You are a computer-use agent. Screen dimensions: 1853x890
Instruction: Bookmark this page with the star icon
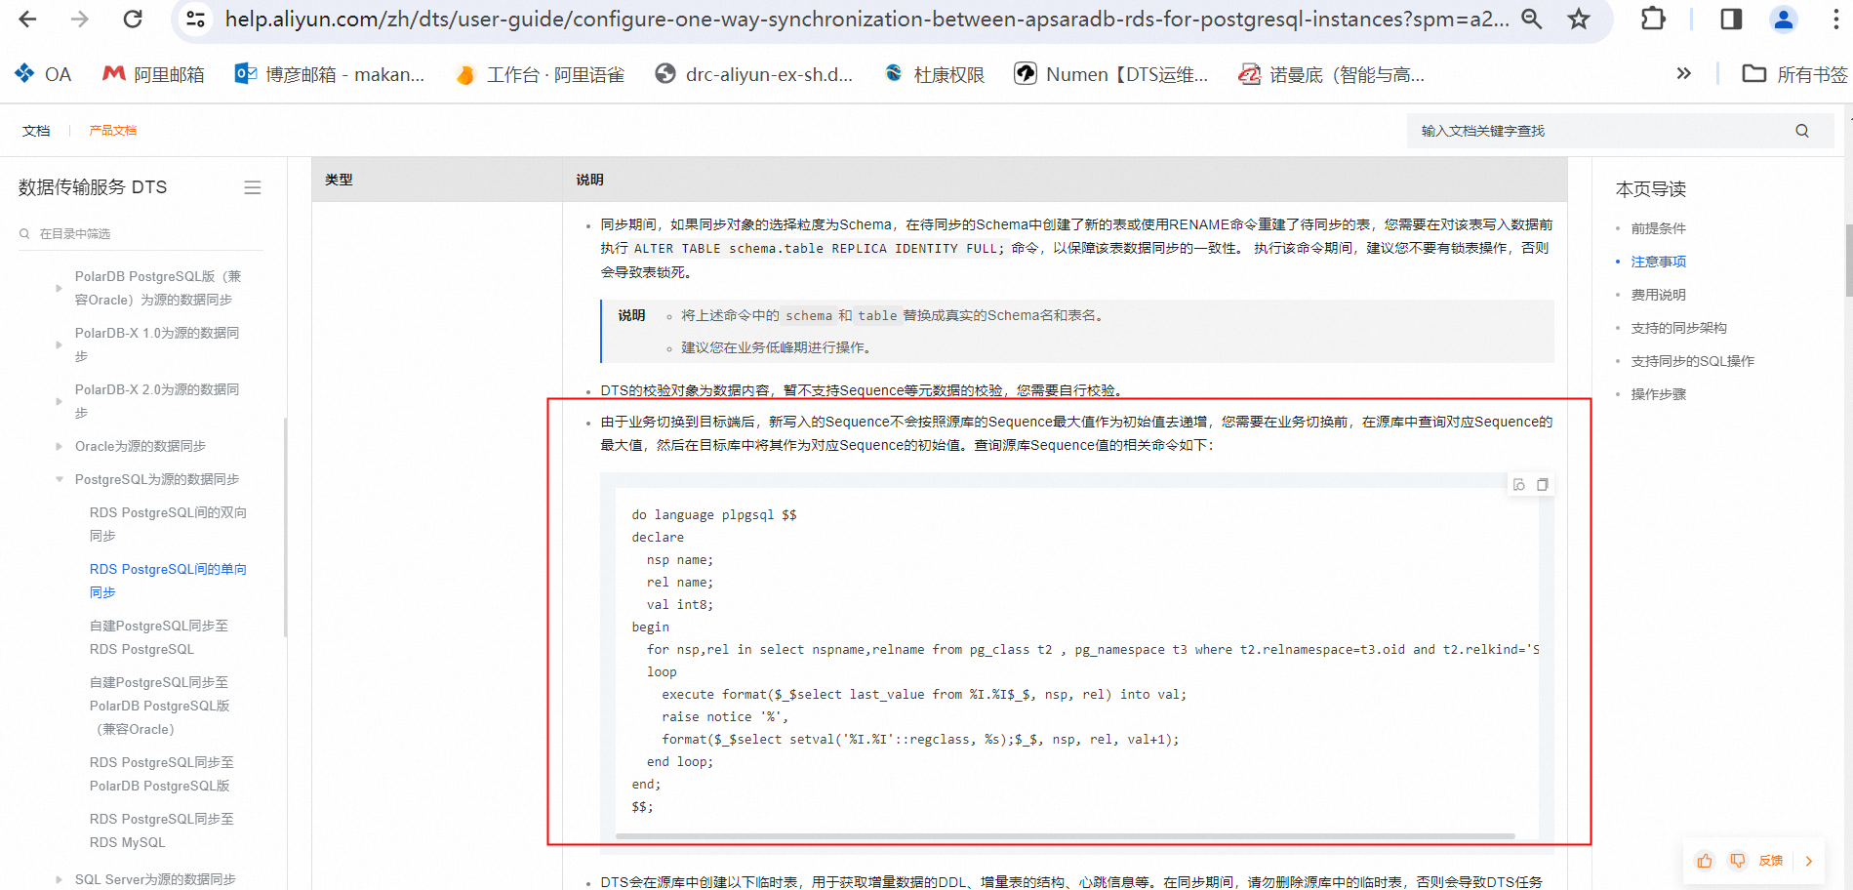click(1579, 19)
